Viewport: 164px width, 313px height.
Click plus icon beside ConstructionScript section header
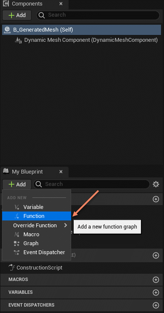click(156, 255)
